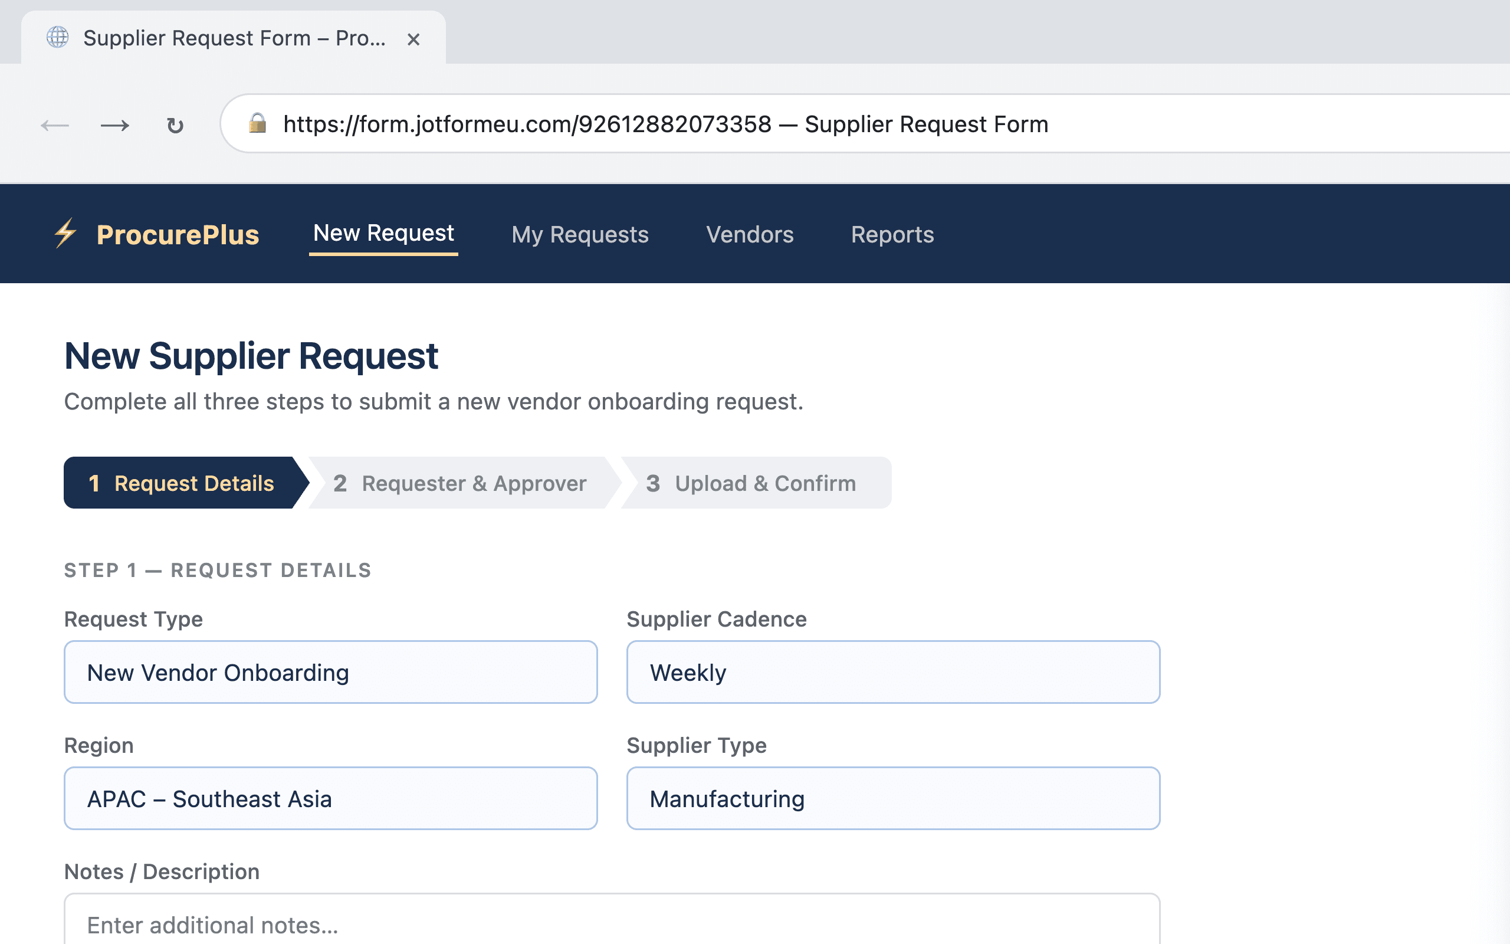
Task: Go to My Requests
Action: point(580,234)
